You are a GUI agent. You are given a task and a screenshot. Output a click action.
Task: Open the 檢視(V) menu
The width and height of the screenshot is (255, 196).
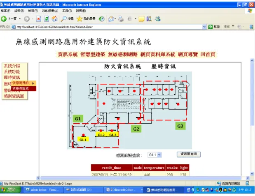coord(33,11)
